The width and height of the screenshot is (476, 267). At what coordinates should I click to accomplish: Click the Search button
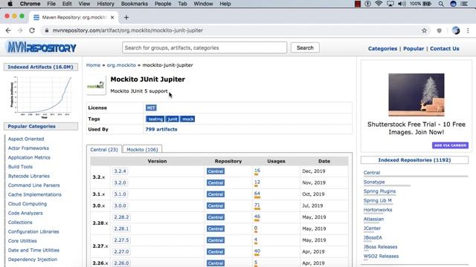tap(305, 47)
